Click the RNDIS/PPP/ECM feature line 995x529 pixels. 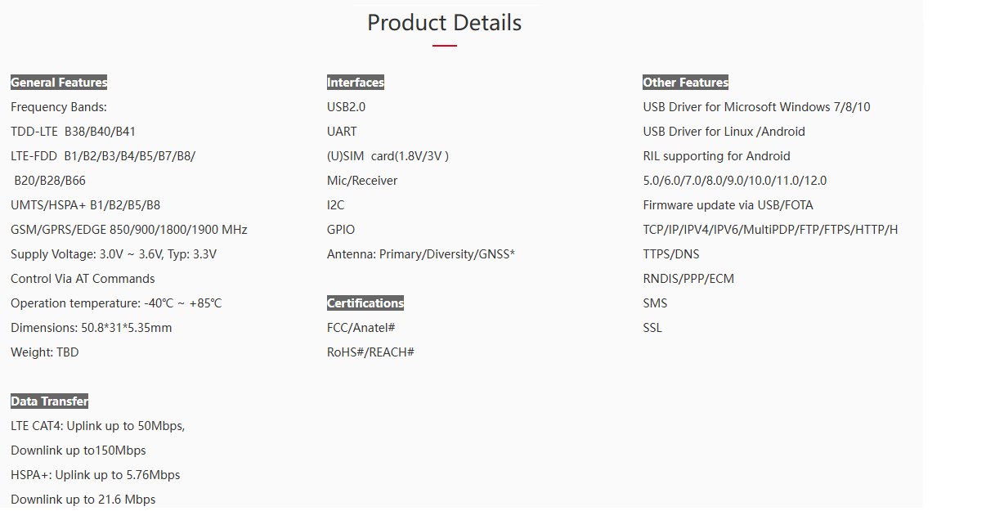689,279
